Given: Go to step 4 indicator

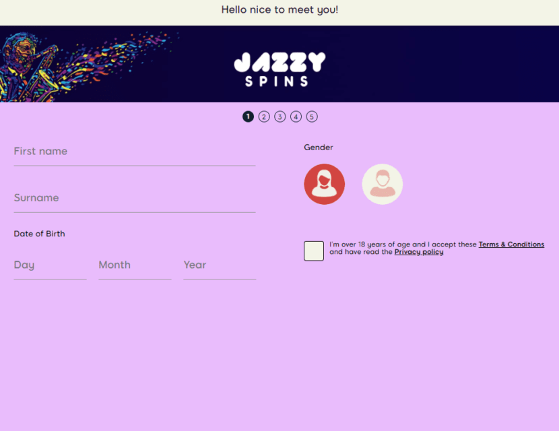Looking at the screenshot, I should pos(296,117).
